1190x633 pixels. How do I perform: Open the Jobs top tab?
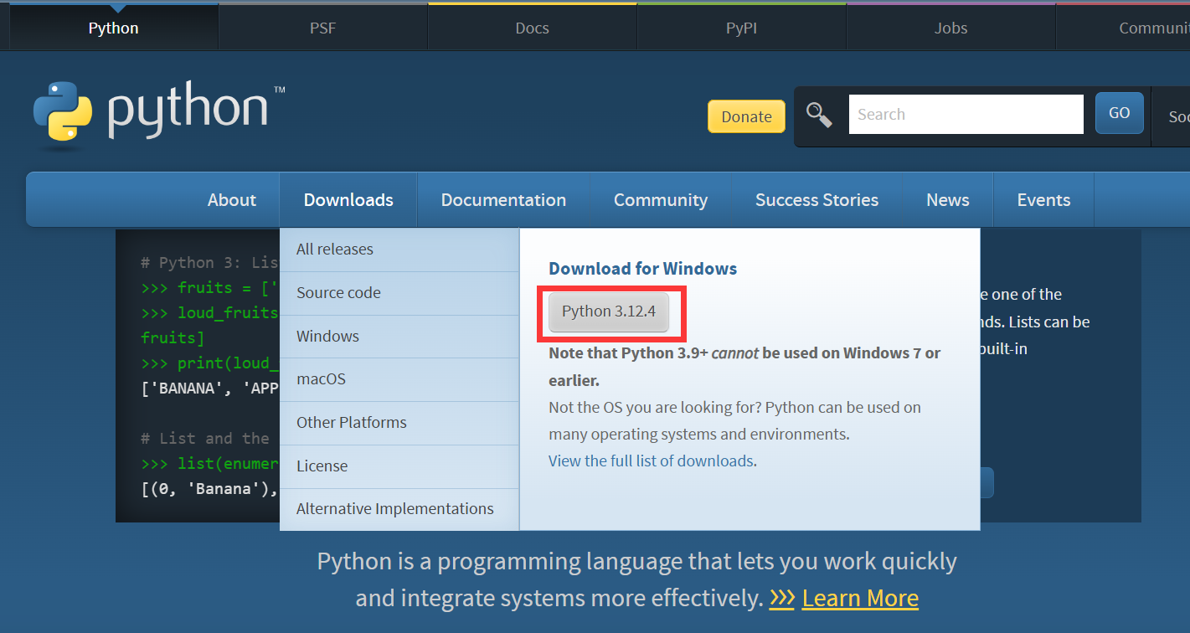(x=950, y=28)
